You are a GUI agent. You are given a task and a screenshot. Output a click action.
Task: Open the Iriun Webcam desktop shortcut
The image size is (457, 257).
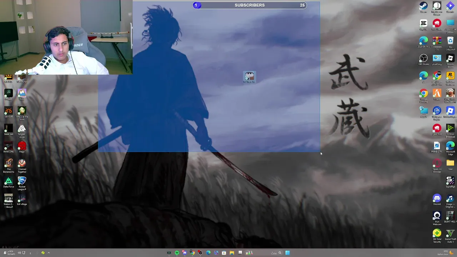[x=437, y=218]
